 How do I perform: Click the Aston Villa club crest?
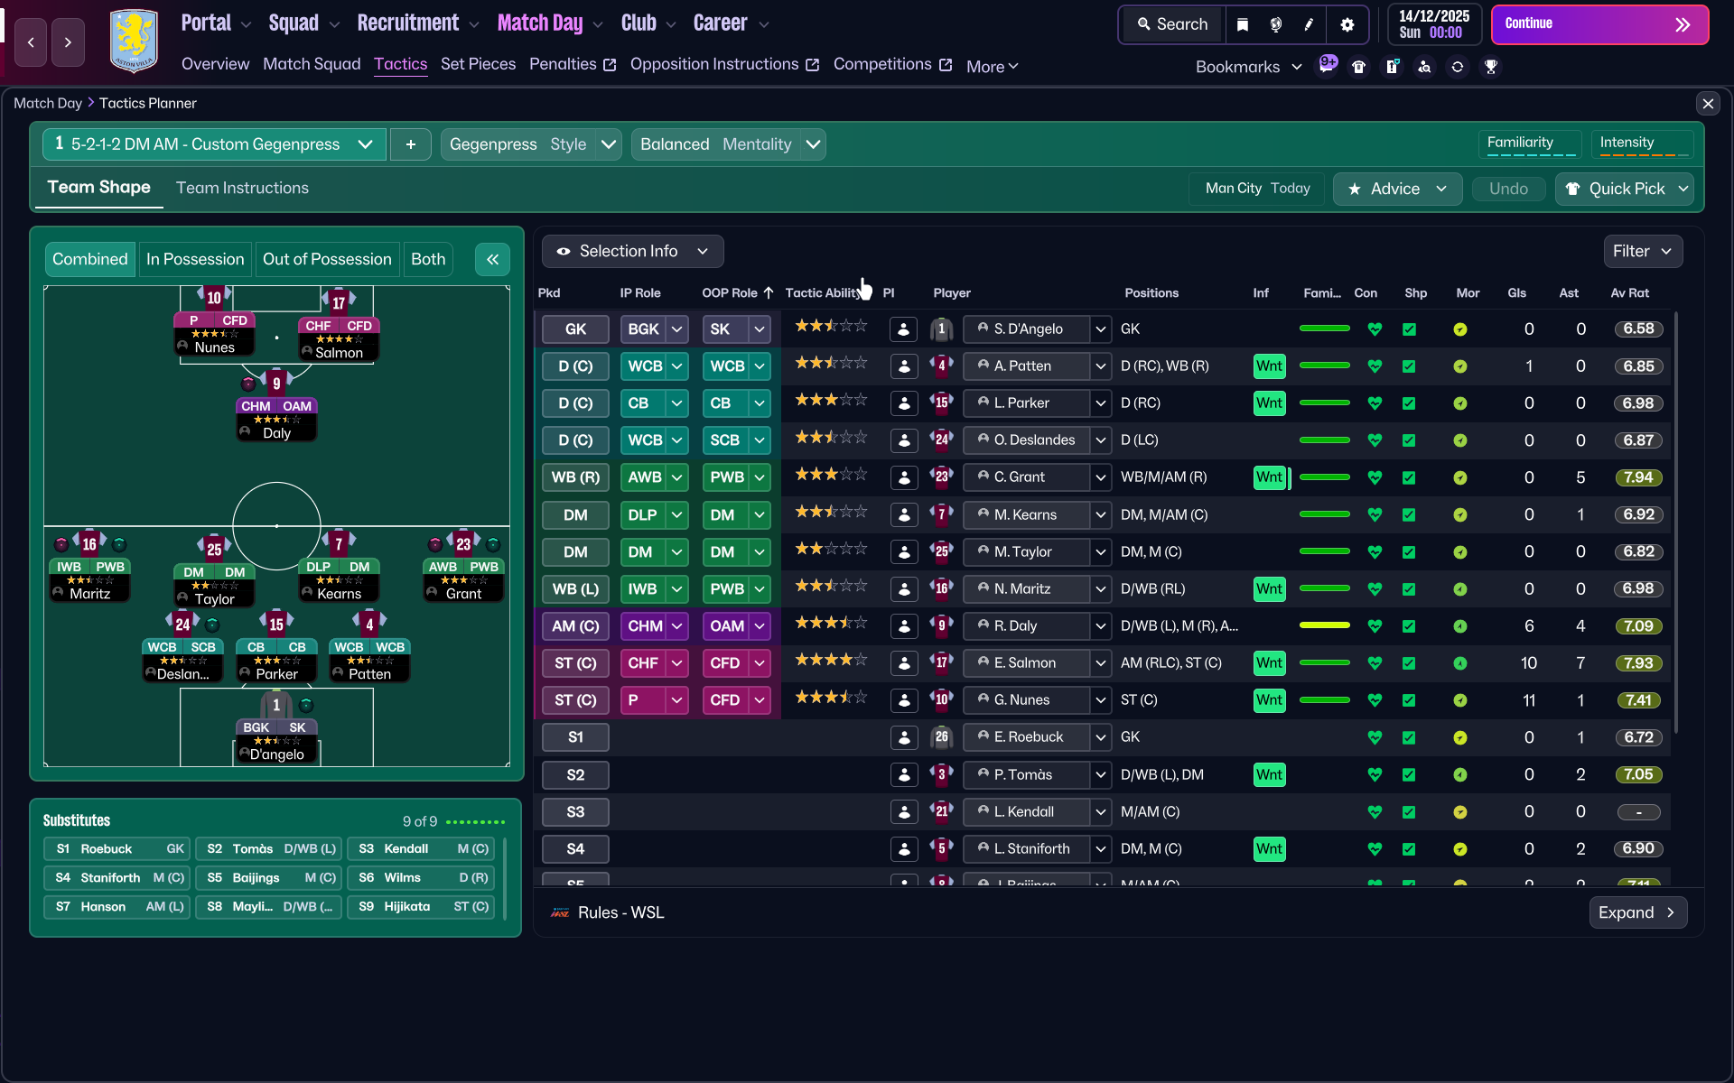(134, 41)
